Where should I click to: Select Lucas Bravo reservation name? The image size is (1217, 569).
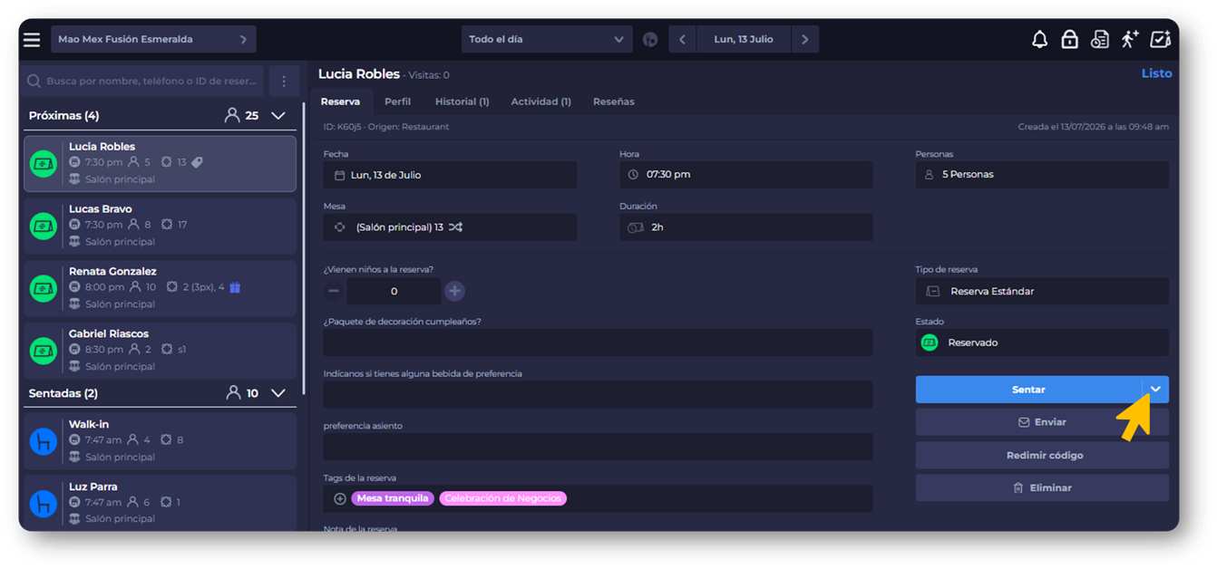pos(100,209)
